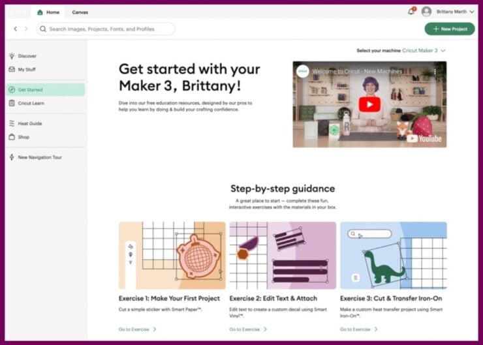Click the Home tab house icon
The height and width of the screenshot is (345, 483).
pyautogui.click(x=40, y=12)
